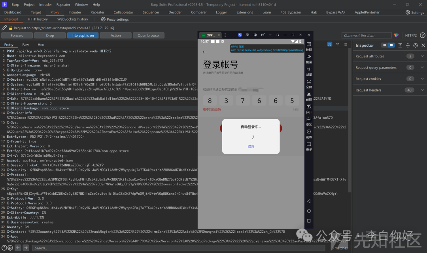Tap Android recents square in emulator sidebar
427x253 pixels.
[x=309, y=221]
